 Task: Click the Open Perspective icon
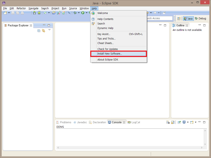point(179,18)
